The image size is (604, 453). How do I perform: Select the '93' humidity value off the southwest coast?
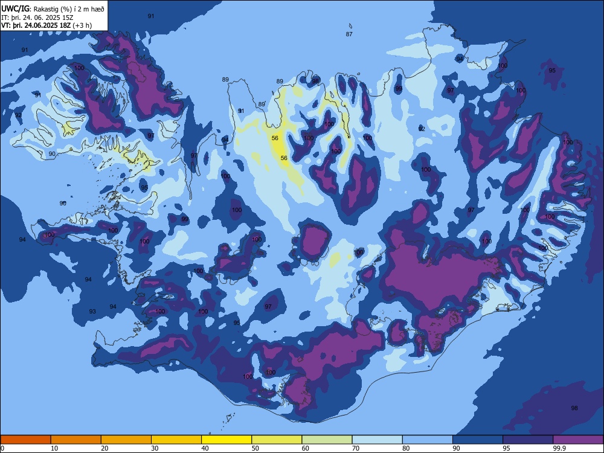click(92, 311)
